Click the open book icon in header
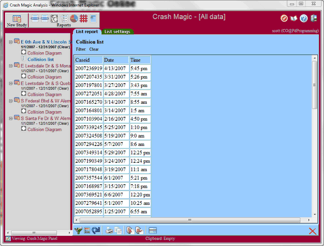Screen dimensions: 324x246 point(294,19)
